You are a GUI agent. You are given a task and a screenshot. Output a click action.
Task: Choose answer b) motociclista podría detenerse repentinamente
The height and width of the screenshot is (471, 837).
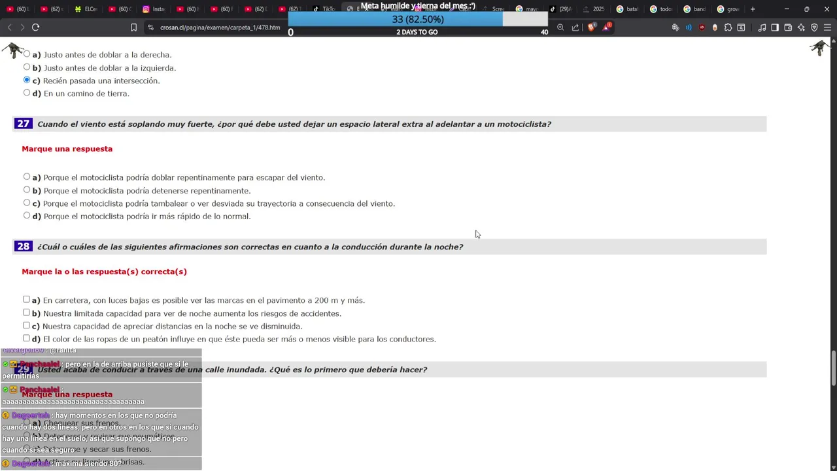click(27, 190)
